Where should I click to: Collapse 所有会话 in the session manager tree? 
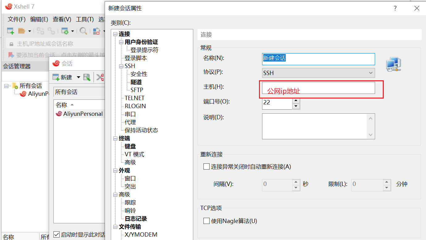[x=6, y=86]
